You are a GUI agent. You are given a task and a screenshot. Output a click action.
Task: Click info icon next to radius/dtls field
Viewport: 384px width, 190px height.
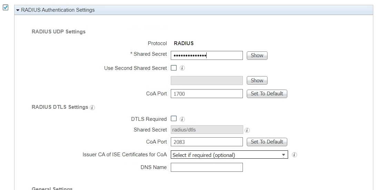click(247, 130)
